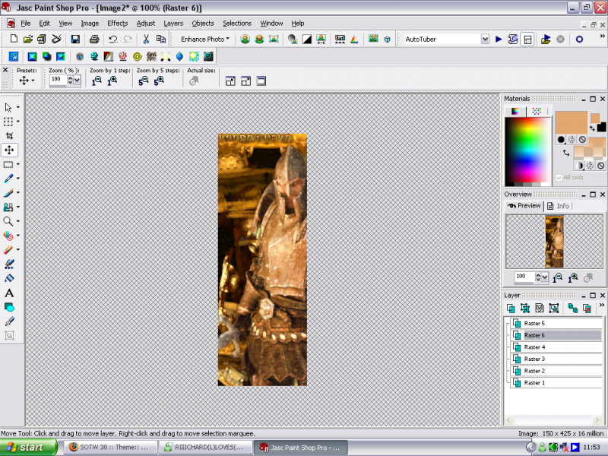Click the Undo arrow icon
Image resolution: width=608 pixels, height=456 pixels.
pos(113,39)
